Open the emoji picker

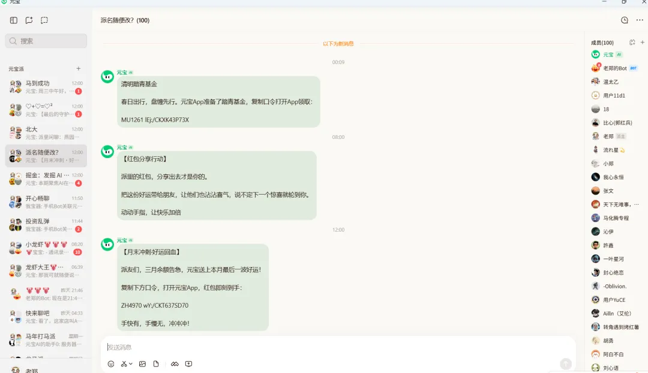click(111, 364)
